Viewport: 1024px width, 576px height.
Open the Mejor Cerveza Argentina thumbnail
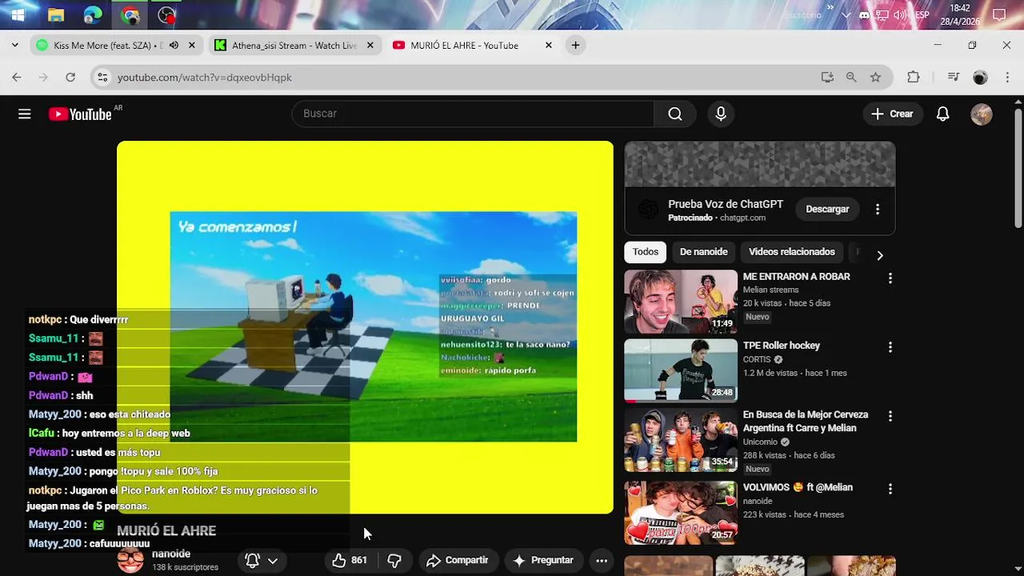[x=681, y=439]
